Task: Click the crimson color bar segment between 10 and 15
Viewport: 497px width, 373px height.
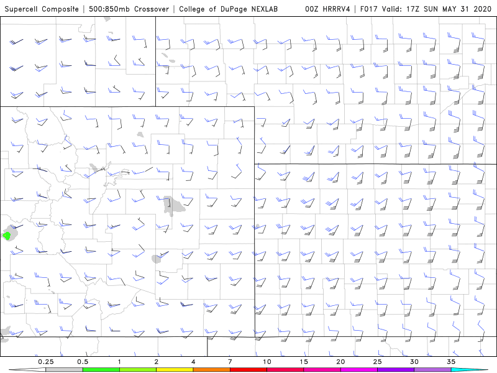Action: (285, 370)
